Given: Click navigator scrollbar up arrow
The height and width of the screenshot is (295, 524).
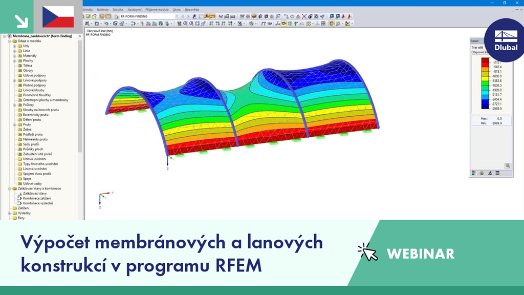Looking at the screenshot, I should coord(79,36).
